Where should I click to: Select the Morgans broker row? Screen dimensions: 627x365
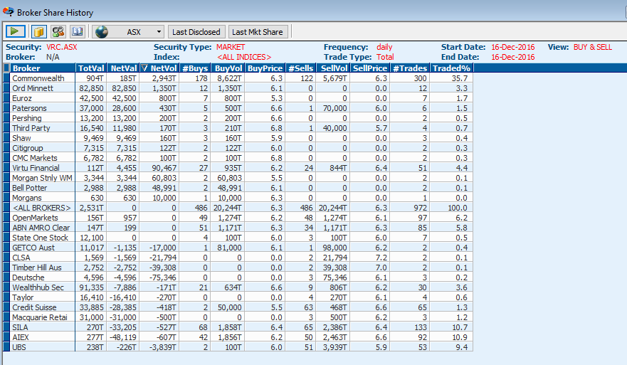click(238, 198)
